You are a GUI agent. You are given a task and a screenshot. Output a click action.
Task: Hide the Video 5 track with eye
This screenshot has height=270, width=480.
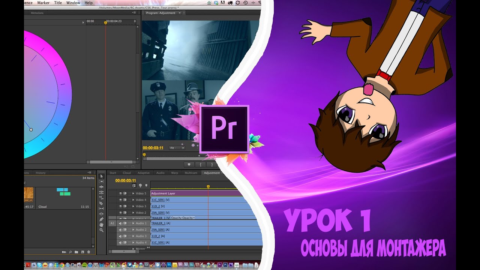point(121,193)
